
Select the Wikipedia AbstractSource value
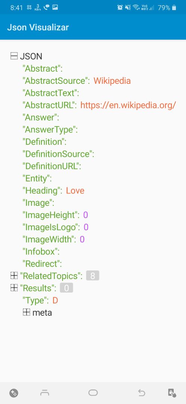112,81
